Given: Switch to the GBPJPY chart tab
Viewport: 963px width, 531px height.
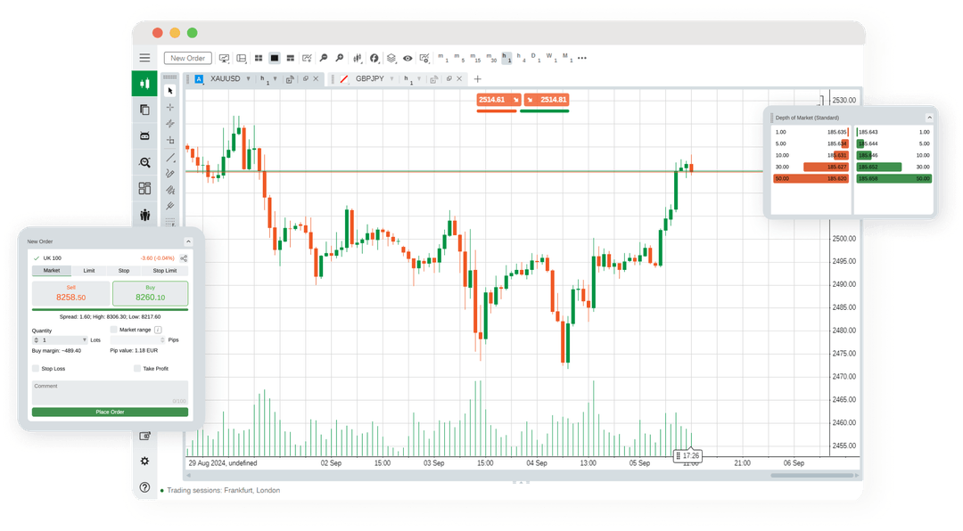Looking at the screenshot, I should coord(370,78).
